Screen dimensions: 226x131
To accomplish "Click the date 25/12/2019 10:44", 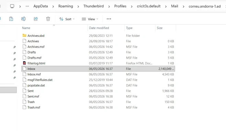I will pyautogui.click(x=101, y=80).
